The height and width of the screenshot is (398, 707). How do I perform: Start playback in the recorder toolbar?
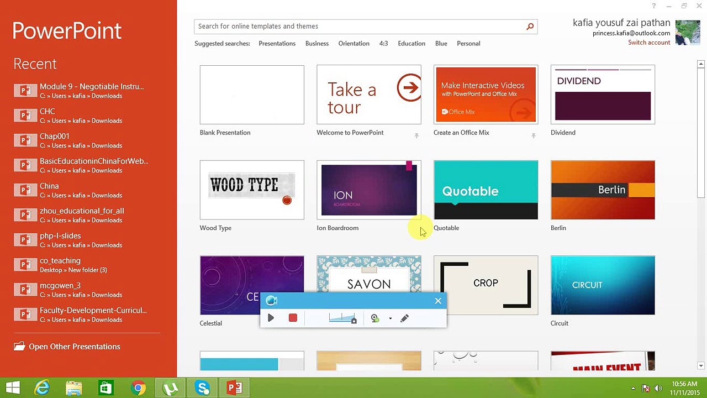271,318
